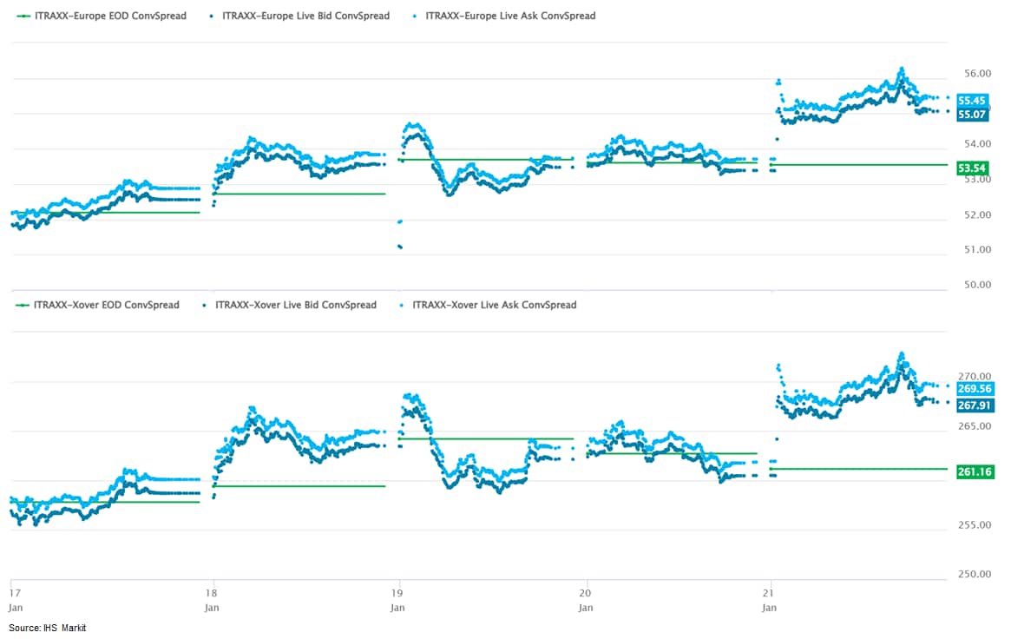Jump to the 19 Jan date marker
The width and height of the screenshot is (1011, 639).
click(397, 601)
